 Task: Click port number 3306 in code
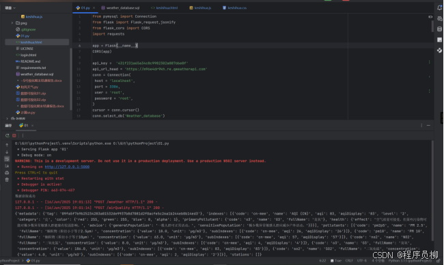(113, 87)
